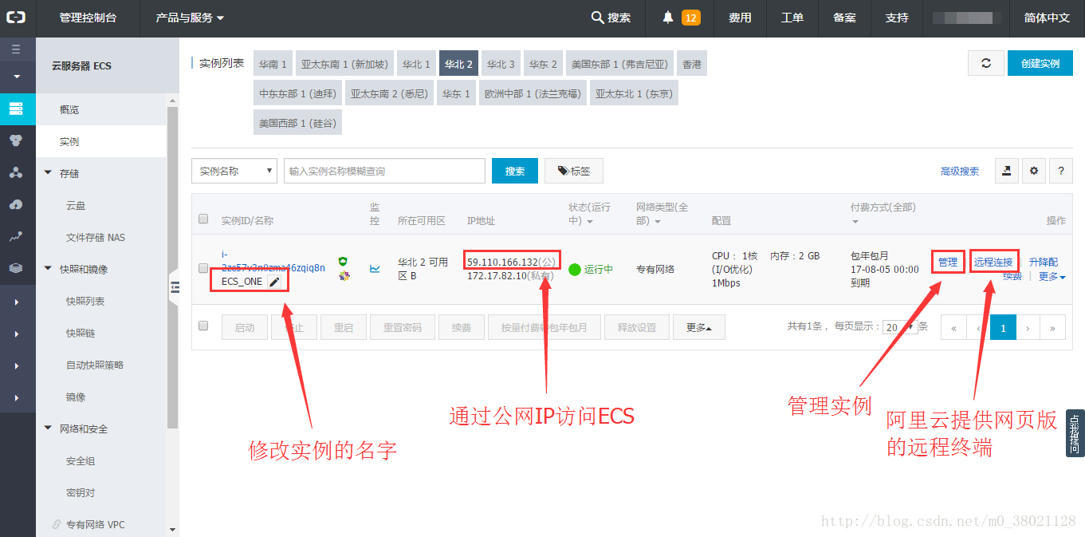Collapse the 存储 sidebar section
The height and width of the screenshot is (537, 1085).
pyautogui.click(x=48, y=173)
